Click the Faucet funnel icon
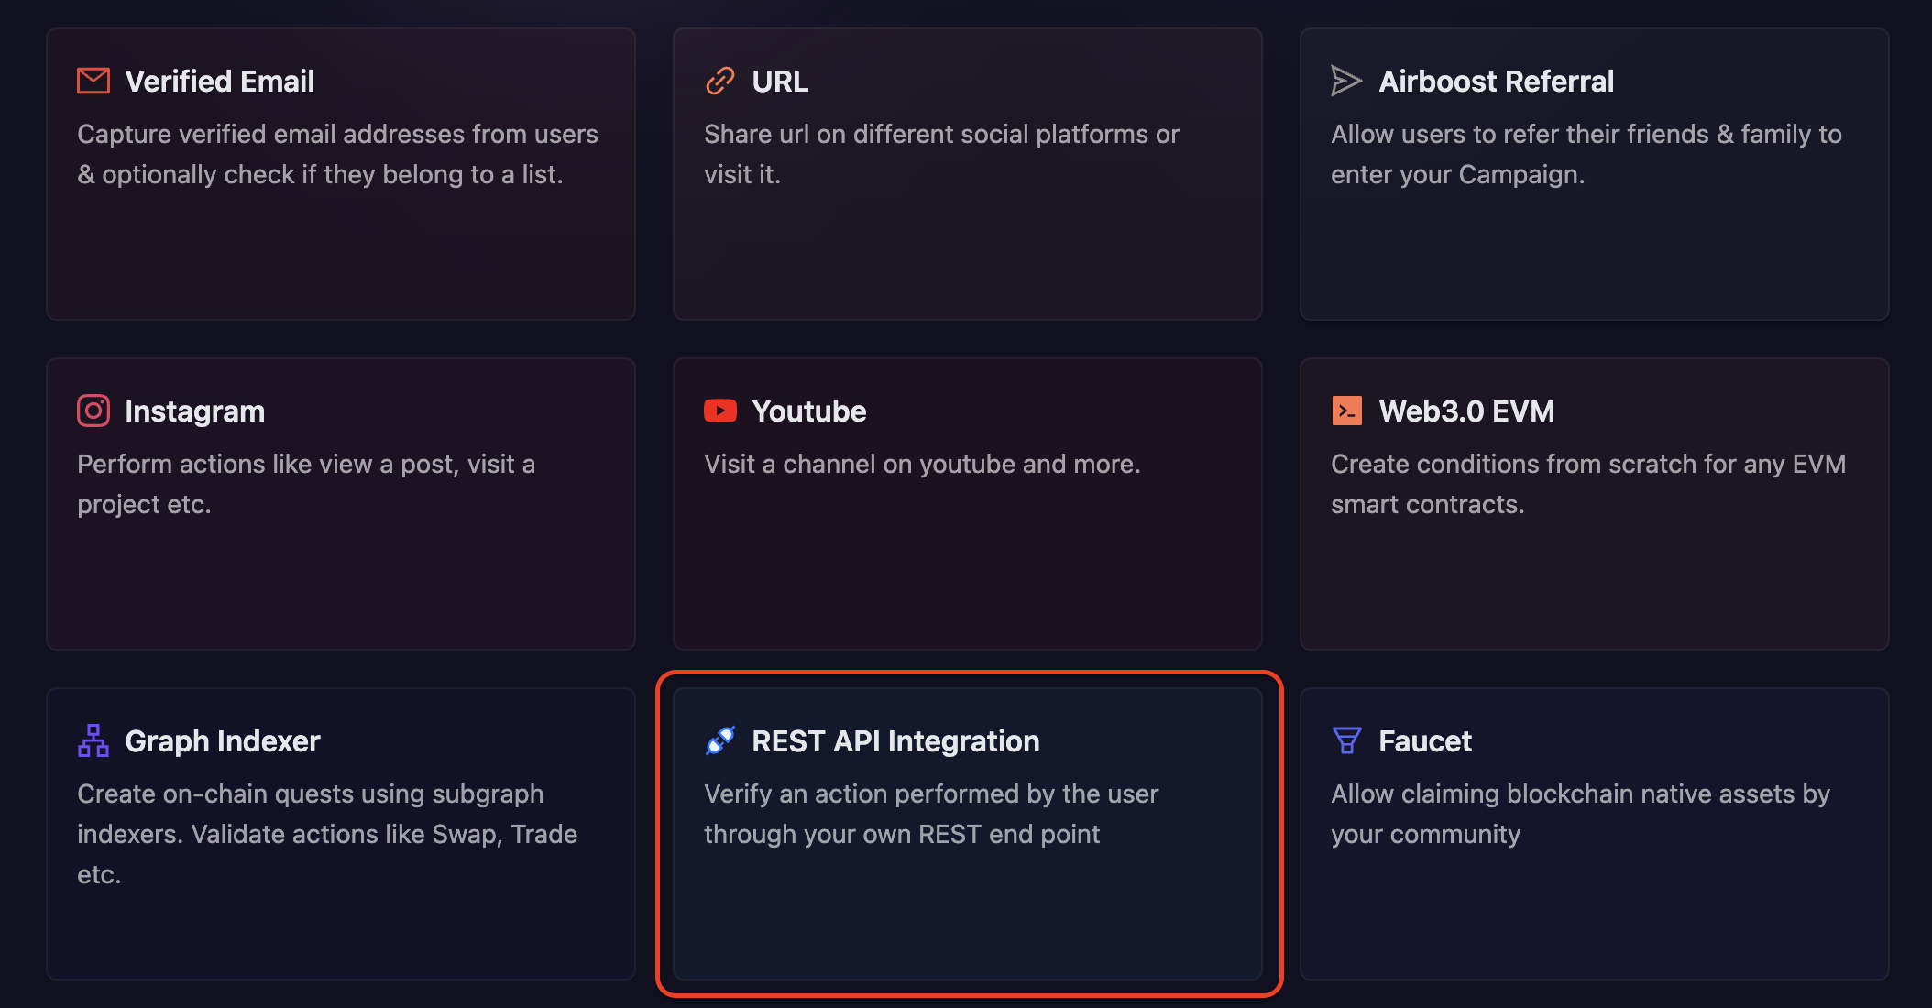Image resolution: width=1932 pixels, height=1008 pixels. 1346,740
